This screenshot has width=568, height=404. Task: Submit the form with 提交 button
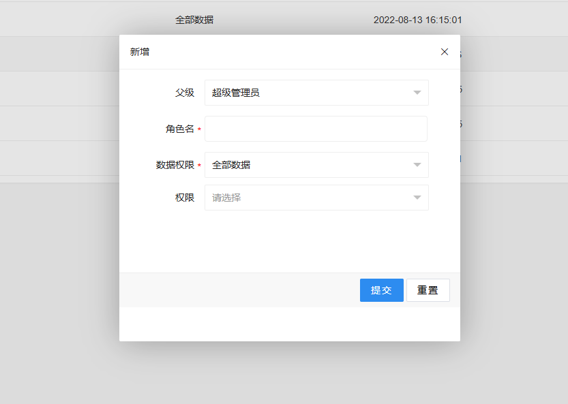click(x=381, y=290)
